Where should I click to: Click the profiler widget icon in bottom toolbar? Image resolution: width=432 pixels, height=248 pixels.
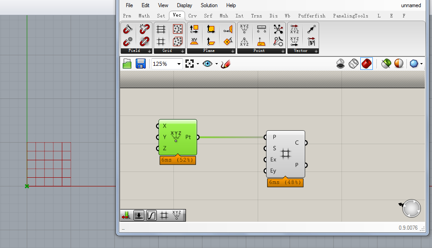(x=126, y=215)
